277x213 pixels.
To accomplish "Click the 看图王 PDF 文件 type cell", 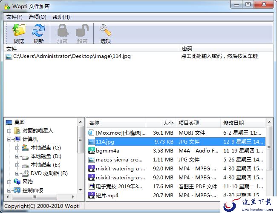I will tap(198, 186).
